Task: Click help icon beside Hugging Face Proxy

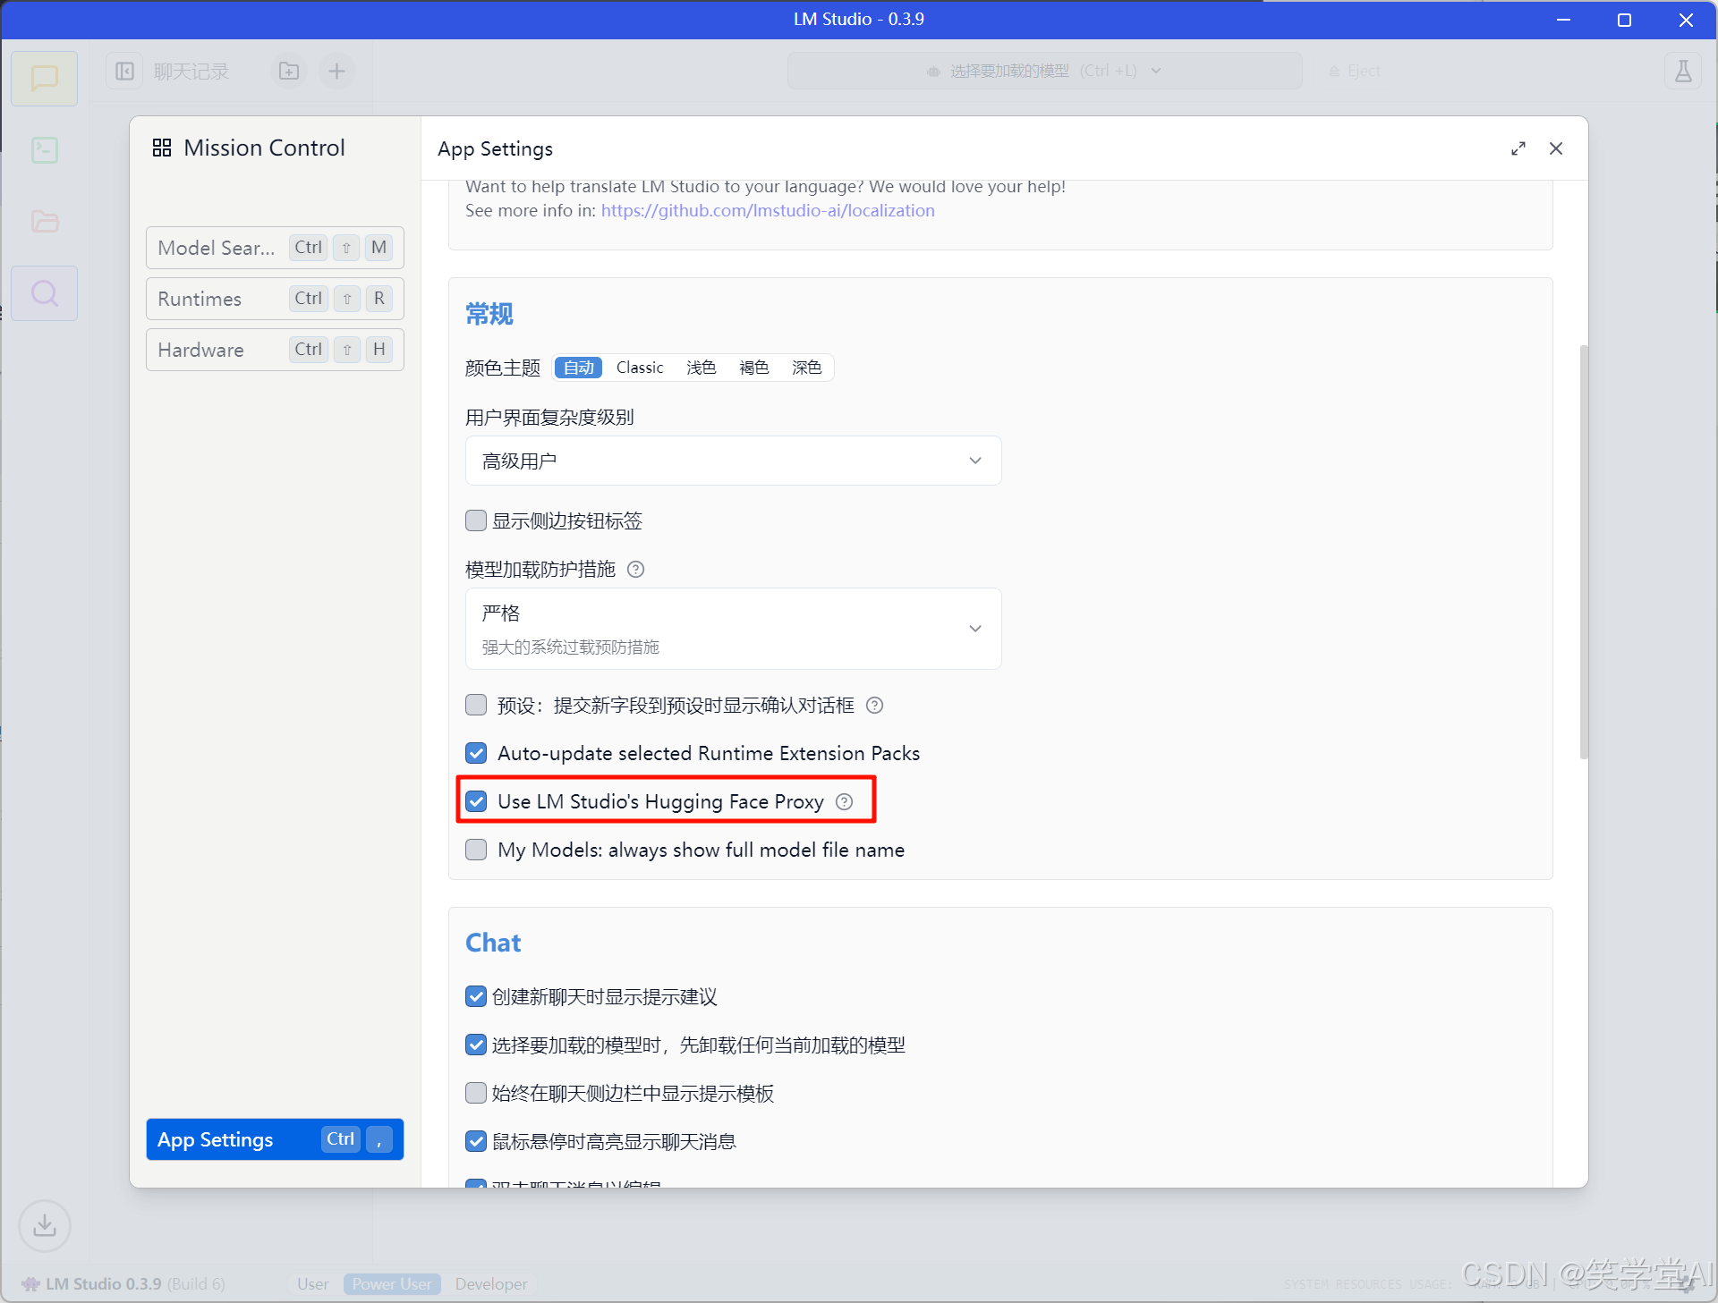Action: pos(844,801)
